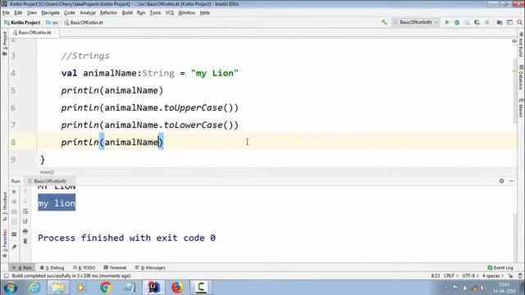Toggle scroll to end in Run console
The height and width of the screenshot is (295, 525).
25,221
